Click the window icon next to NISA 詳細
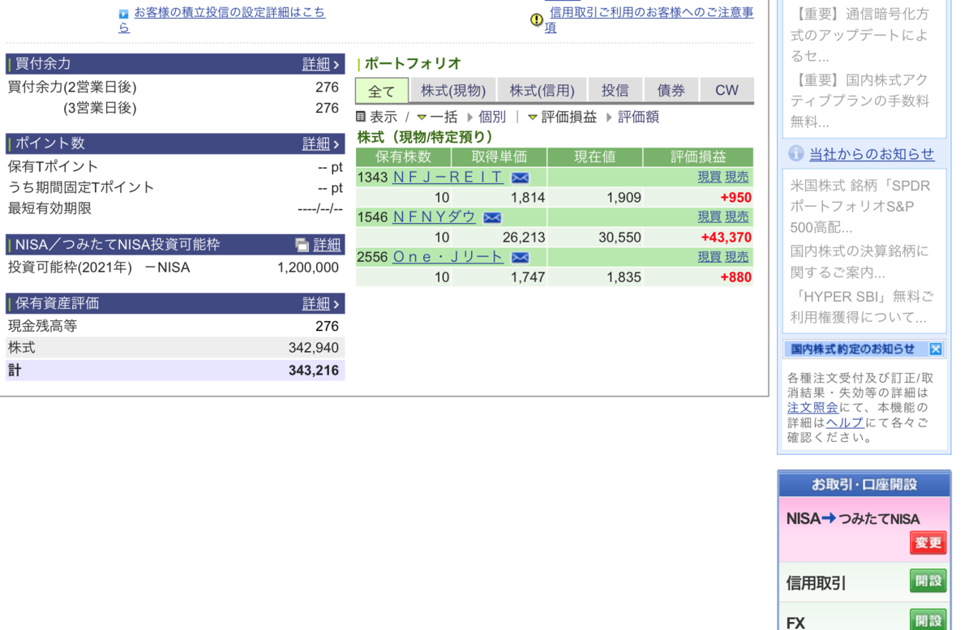The height and width of the screenshot is (630, 973). 302,245
